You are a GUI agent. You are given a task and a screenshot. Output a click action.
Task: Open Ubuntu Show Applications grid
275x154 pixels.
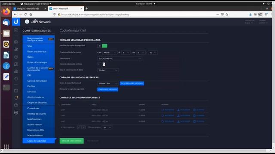click(x=6, y=146)
